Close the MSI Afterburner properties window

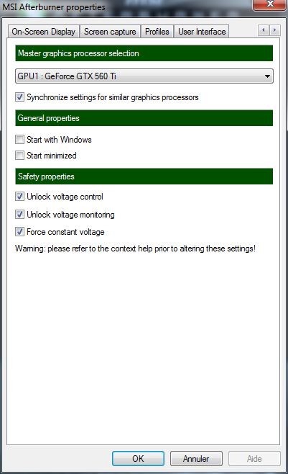[x=269, y=4]
